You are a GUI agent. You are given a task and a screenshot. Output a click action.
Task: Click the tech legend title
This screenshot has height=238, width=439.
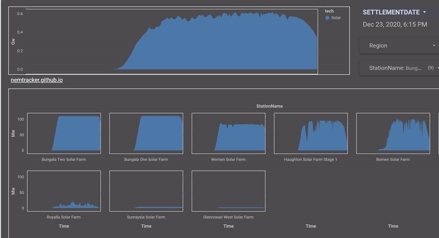point(329,11)
